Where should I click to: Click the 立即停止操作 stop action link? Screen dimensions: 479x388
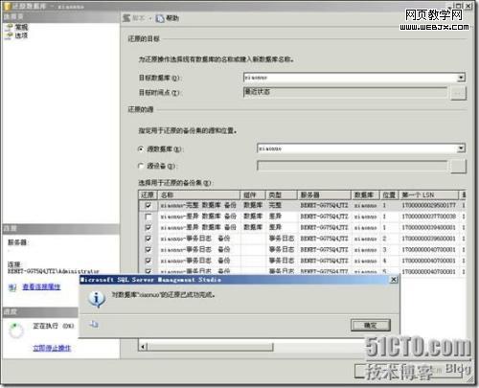tap(52, 348)
